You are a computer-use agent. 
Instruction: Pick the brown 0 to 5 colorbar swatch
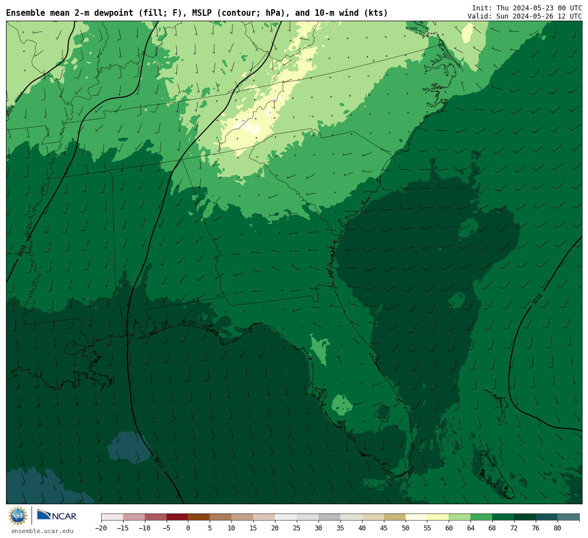(x=199, y=517)
